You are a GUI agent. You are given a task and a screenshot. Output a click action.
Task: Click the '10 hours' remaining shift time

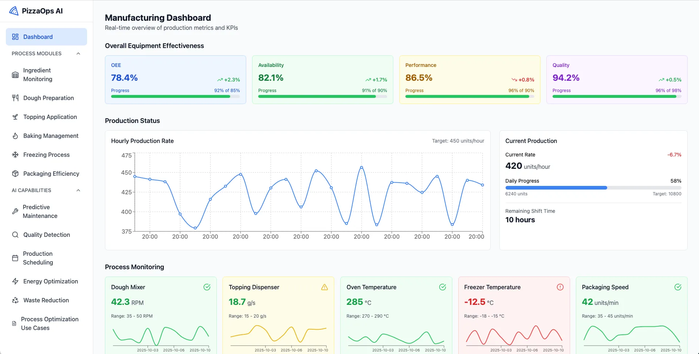click(520, 220)
